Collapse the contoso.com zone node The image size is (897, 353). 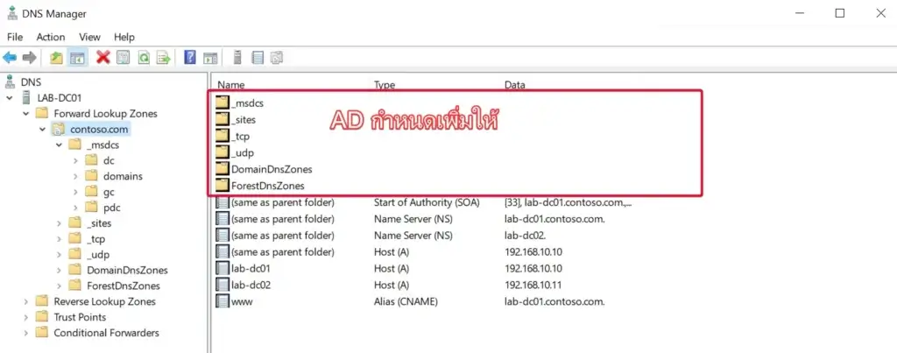point(41,130)
